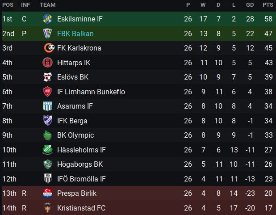Click the FBK Balkan club crest

[47, 34]
